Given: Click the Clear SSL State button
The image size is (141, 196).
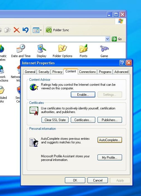Looking at the screenshot, I should (x=55, y=120).
